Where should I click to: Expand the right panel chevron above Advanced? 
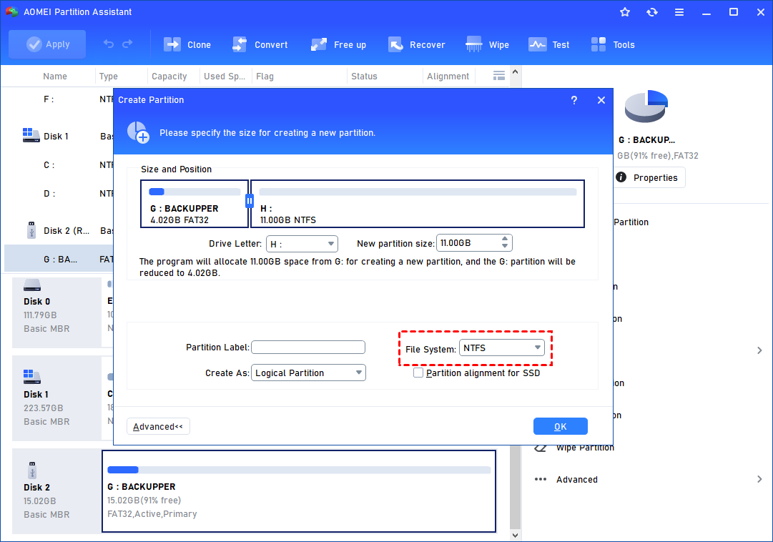pyautogui.click(x=759, y=350)
